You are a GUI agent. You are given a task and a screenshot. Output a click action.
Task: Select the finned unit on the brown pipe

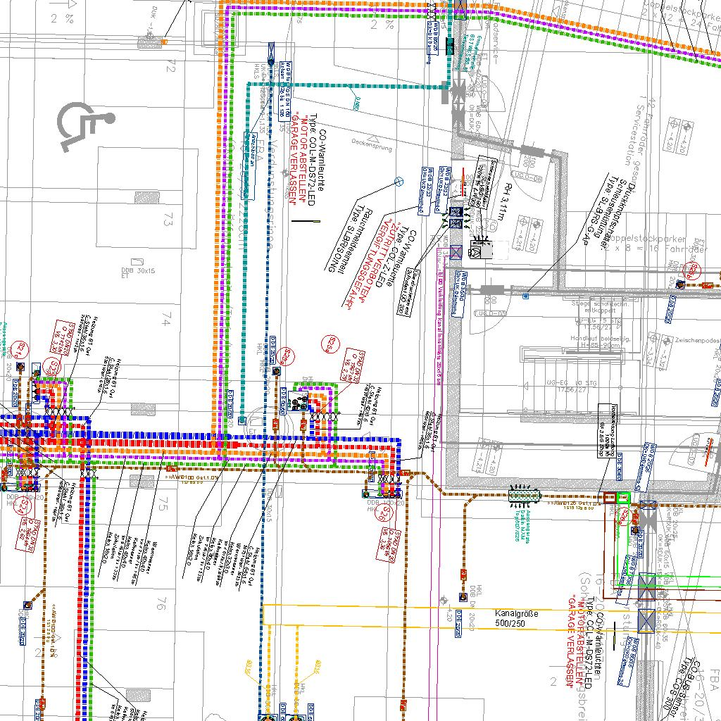click(524, 496)
